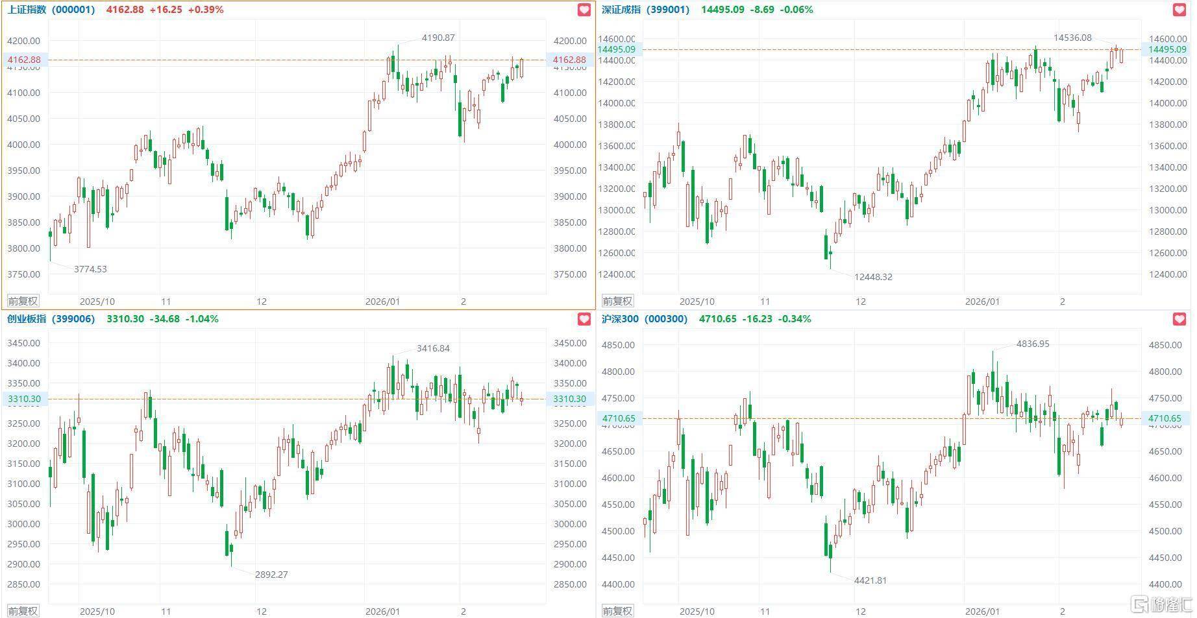Click the 格隆汇 watermark logo
Screen dimensions: 1197x618
[x=1162, y=604]
